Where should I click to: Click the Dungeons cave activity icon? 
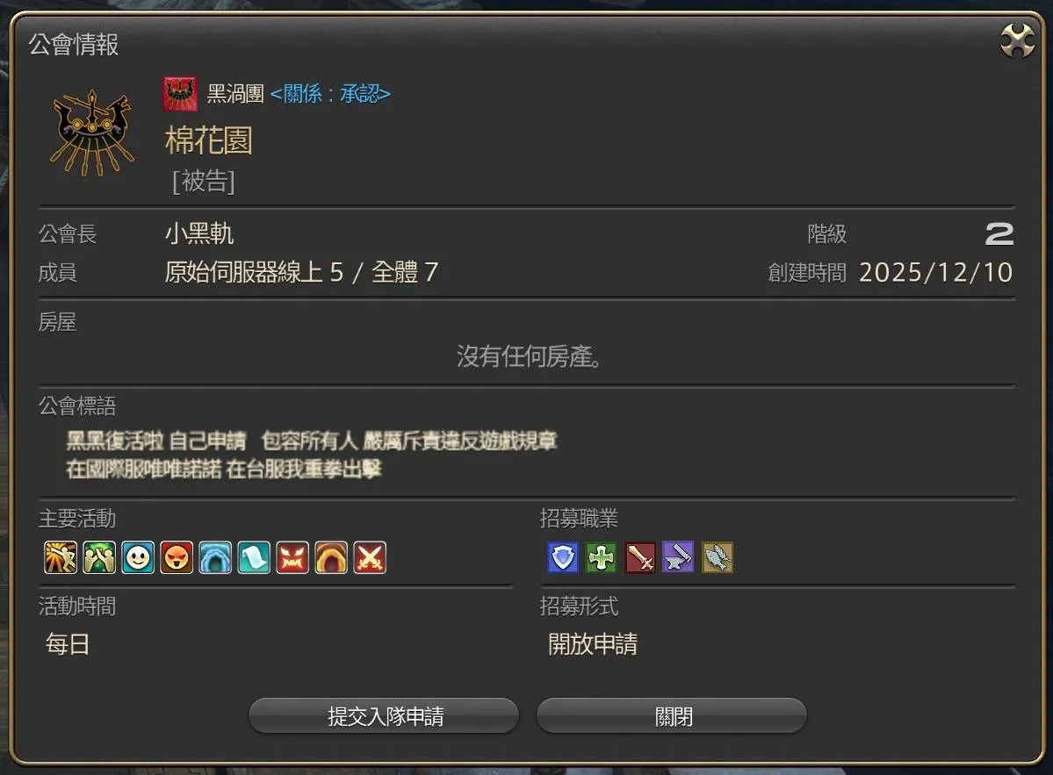pyautogui.click(x=215, y=557)
